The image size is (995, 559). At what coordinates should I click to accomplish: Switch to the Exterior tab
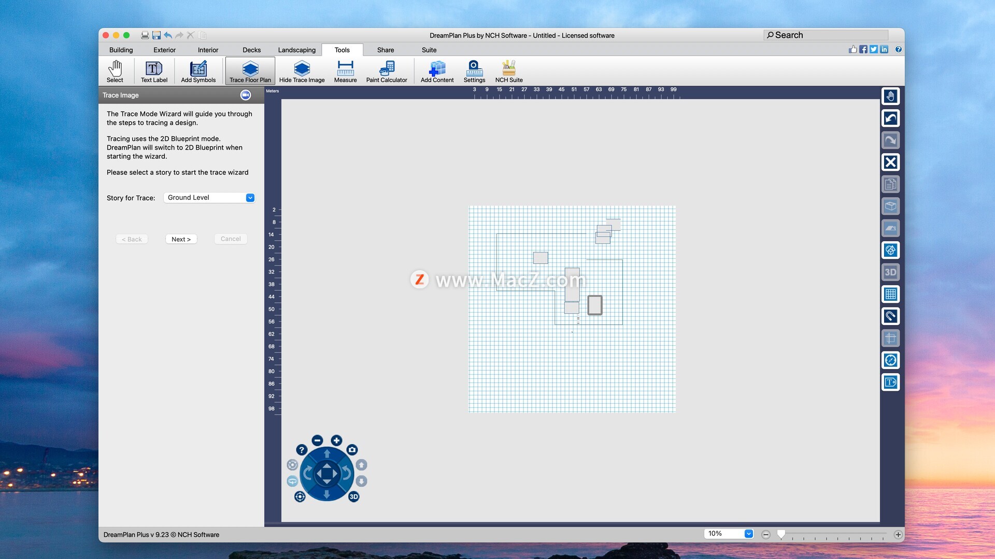point(164,50)
